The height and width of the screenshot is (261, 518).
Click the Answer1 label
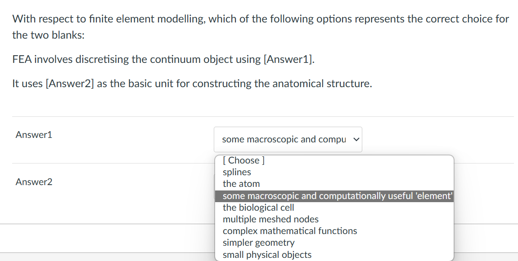click(34, 135)
